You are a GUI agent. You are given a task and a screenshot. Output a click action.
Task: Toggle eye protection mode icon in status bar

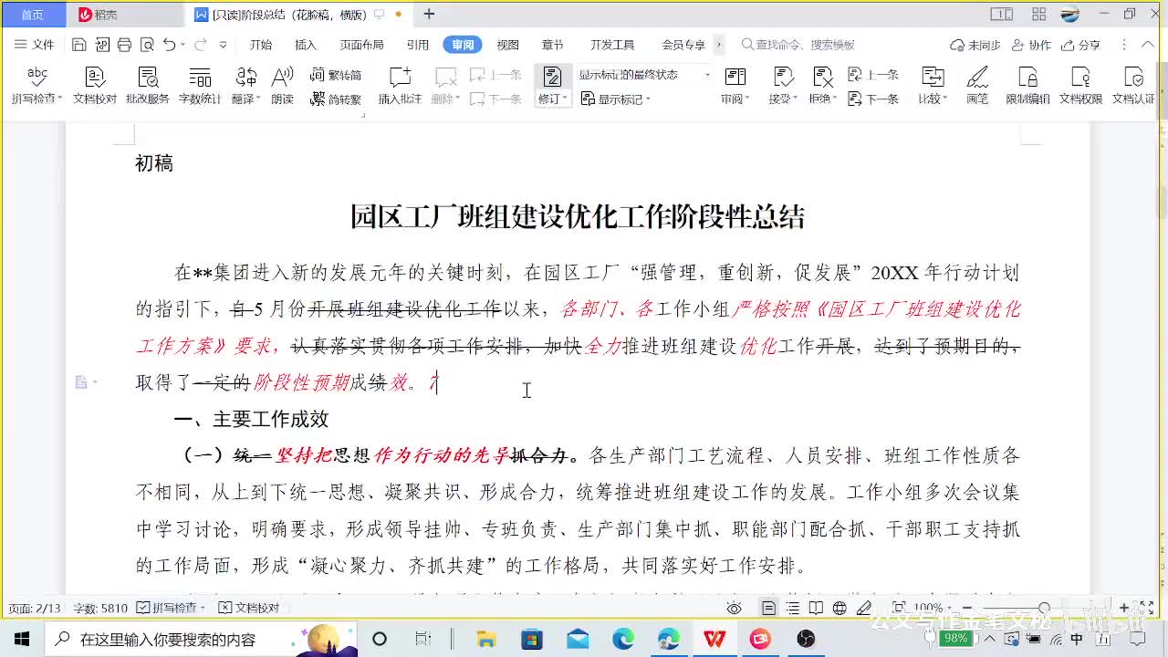pyautogui.click(x=735, y=608)
